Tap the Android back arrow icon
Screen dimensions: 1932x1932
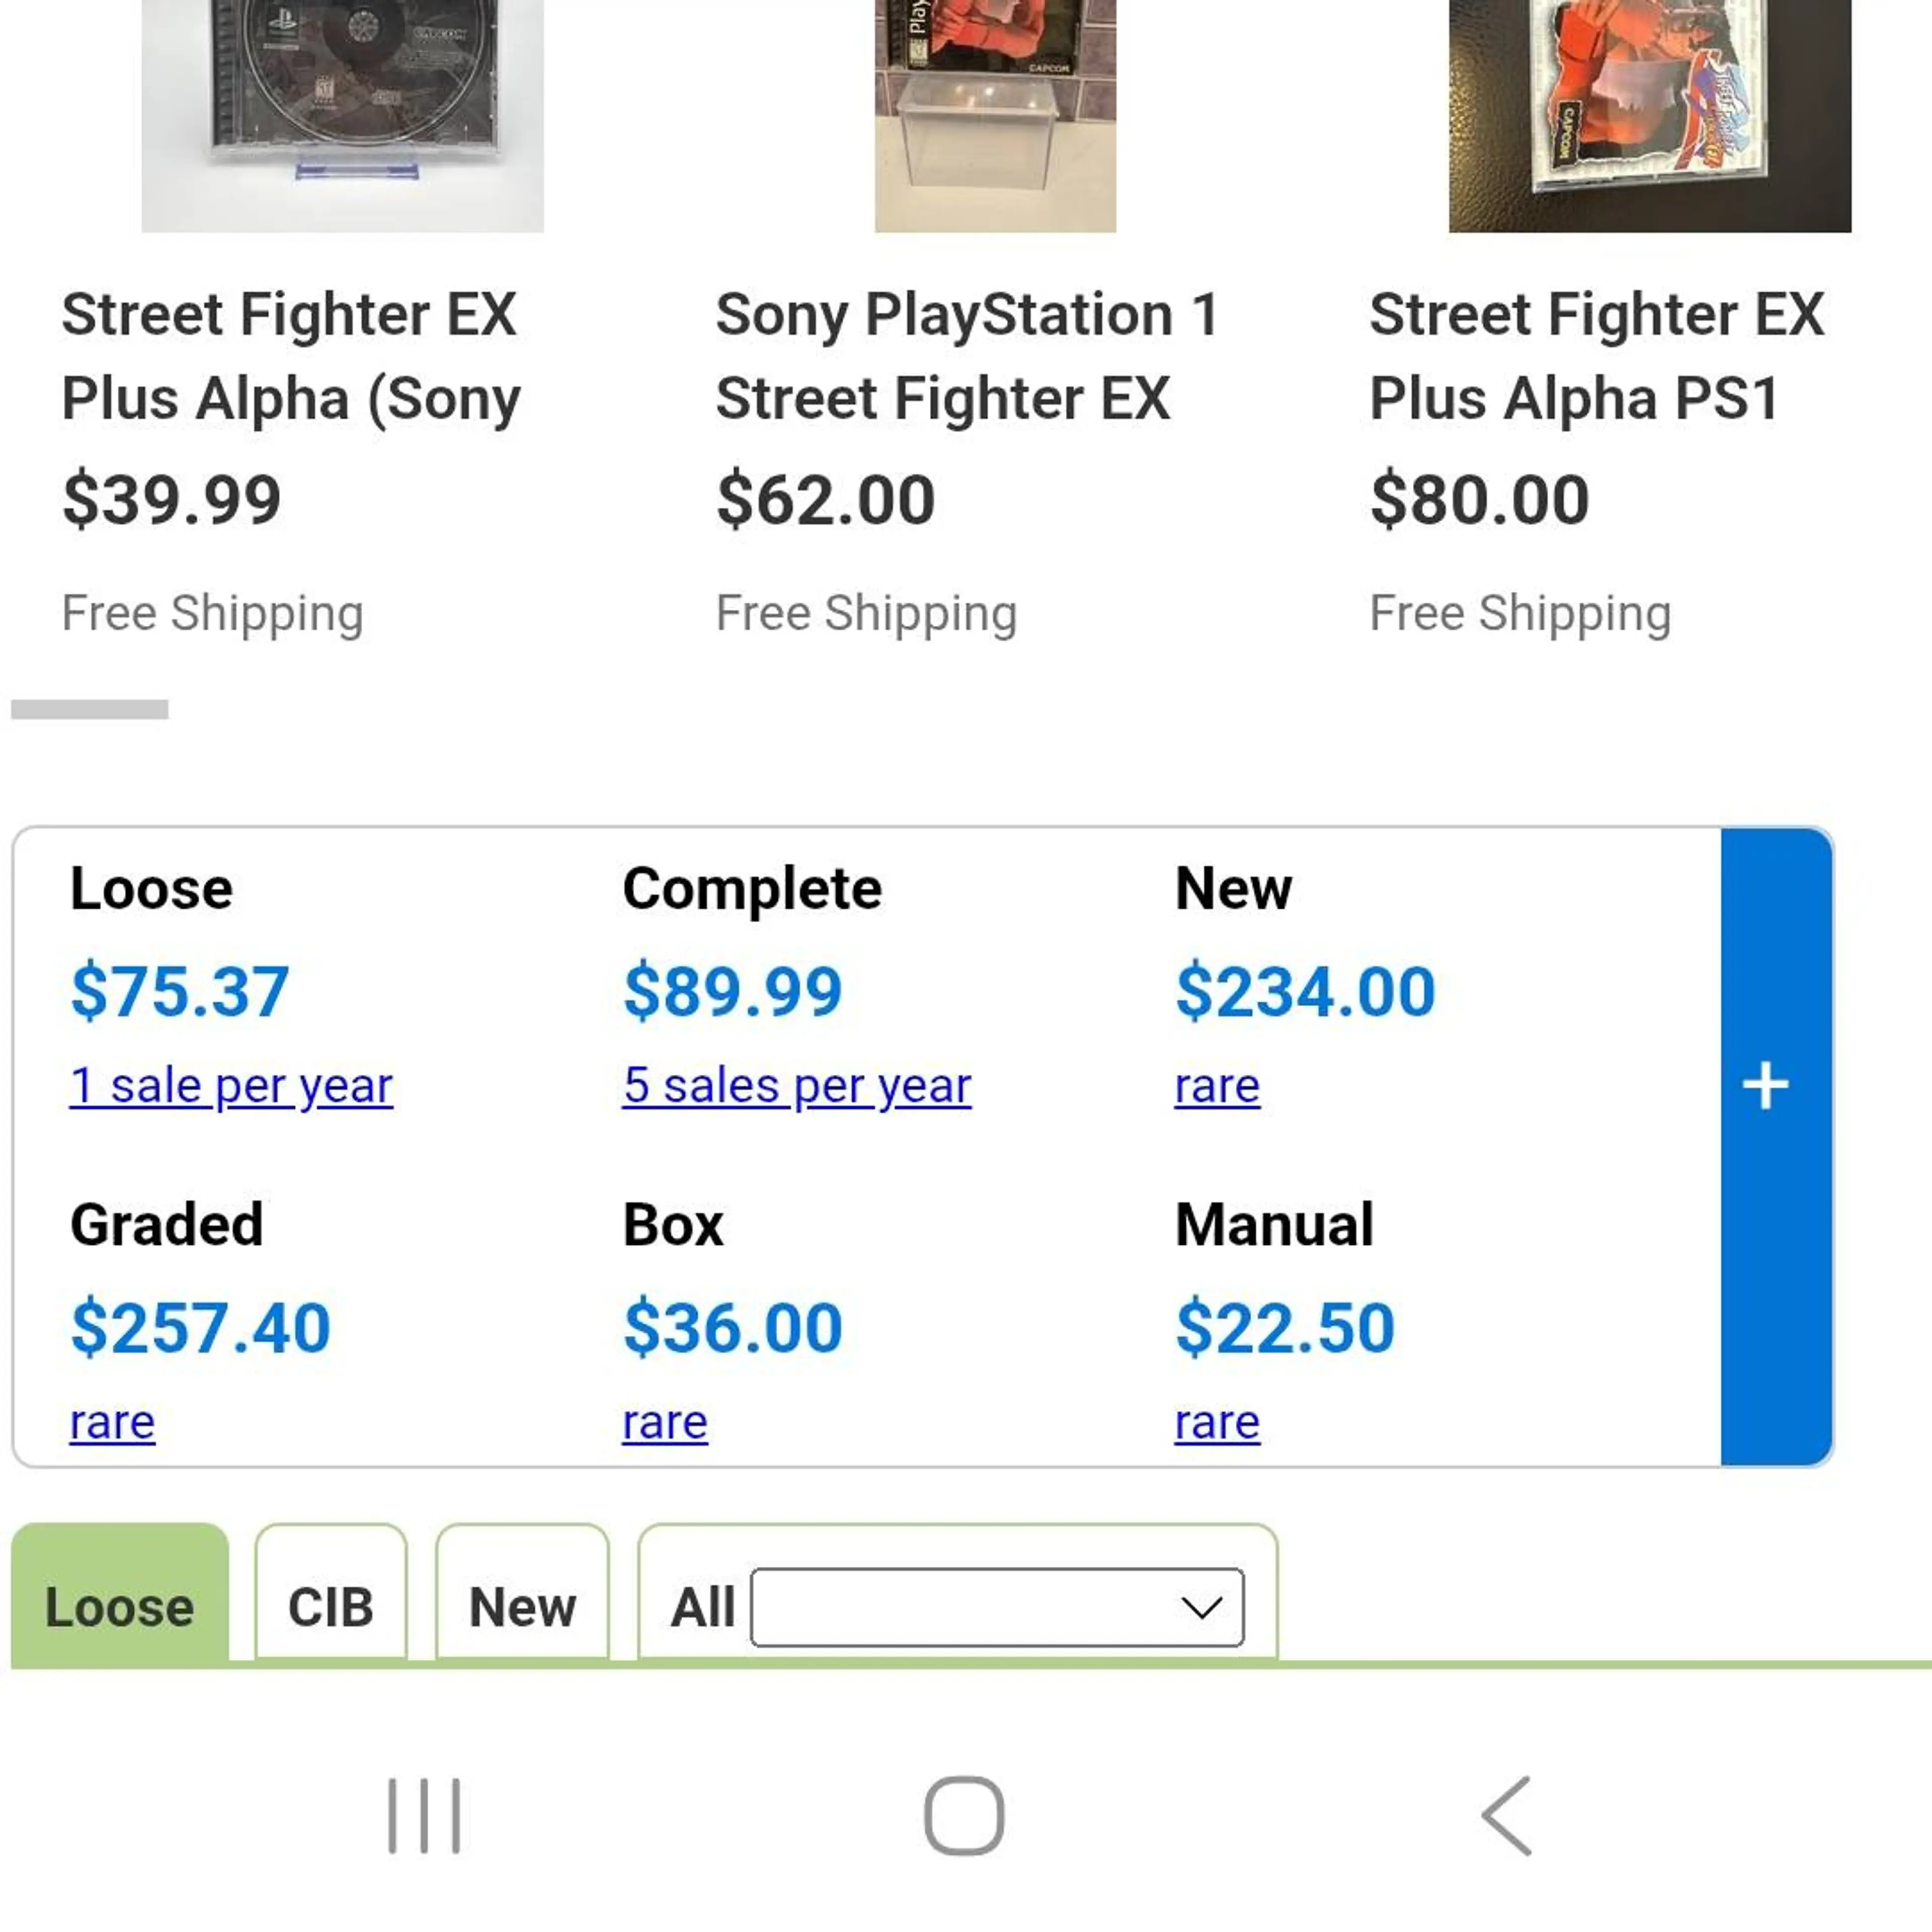(x=1507, y=1815)
